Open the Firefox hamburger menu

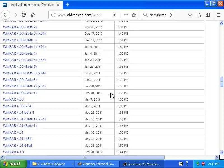[x=219, y=15]
